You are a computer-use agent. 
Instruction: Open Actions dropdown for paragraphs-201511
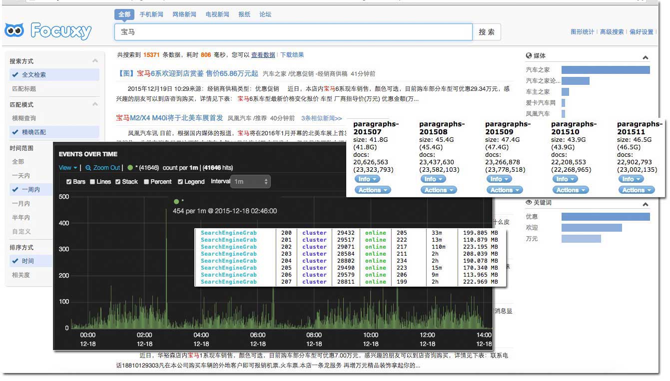[x=637, y=190]
